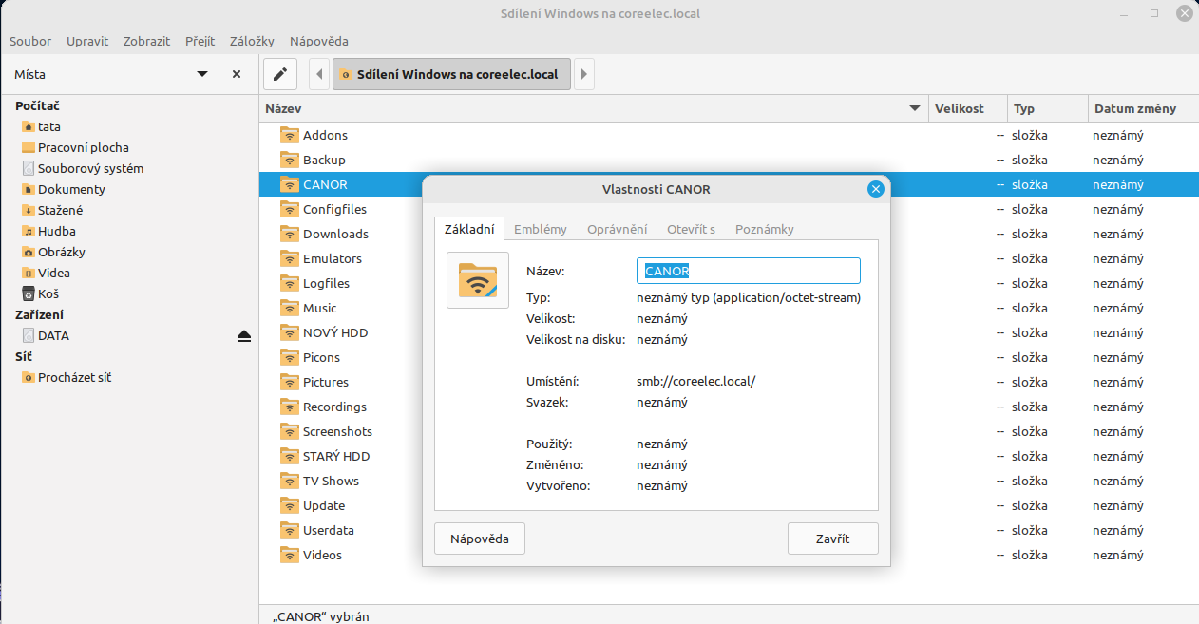Open the Zobrazit menu

(145, 41)
